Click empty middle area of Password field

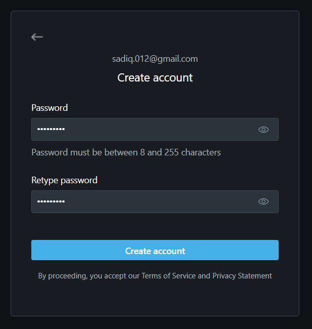coord(157,130)
